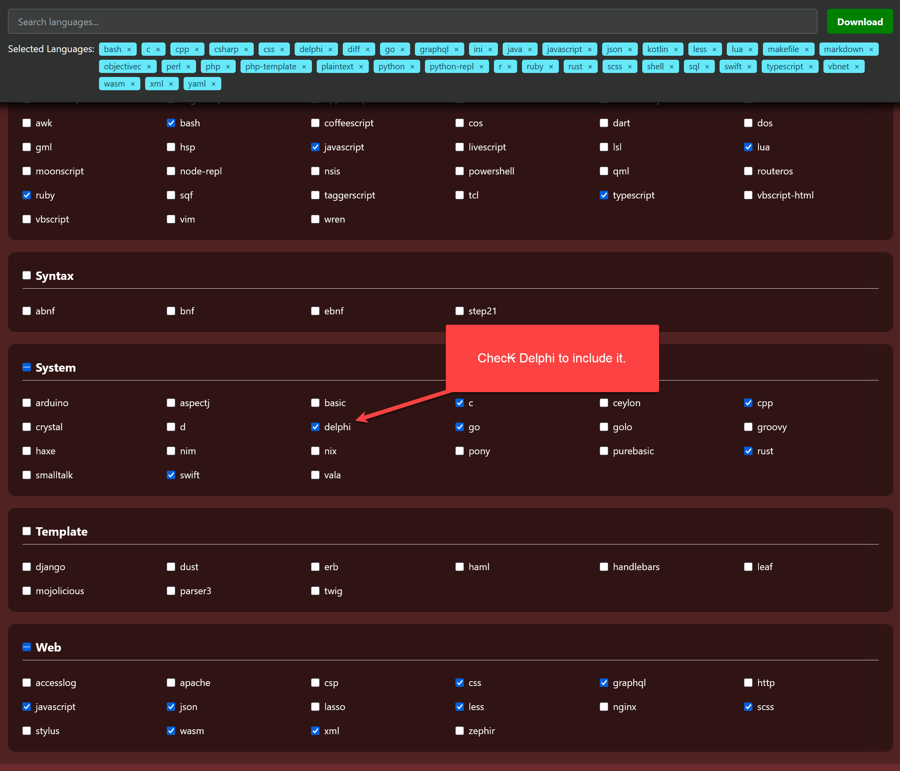The width and height of the screenshot is (900, 771).
Task: Uncheck the delphi checkbox in System
Action: point(316,427)
